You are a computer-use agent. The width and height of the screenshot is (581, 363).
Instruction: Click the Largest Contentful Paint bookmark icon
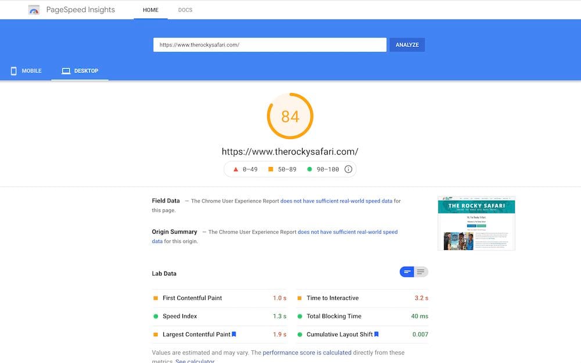[234, 334]
